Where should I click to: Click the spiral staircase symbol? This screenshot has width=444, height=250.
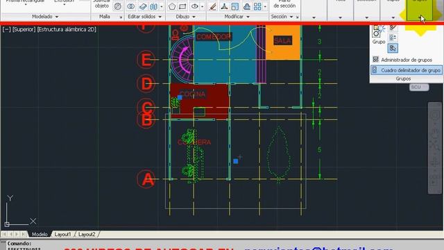click(x=182, y=59)
